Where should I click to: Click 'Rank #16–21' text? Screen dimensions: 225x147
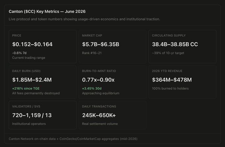pyautogui.click(x=92, y=53)
